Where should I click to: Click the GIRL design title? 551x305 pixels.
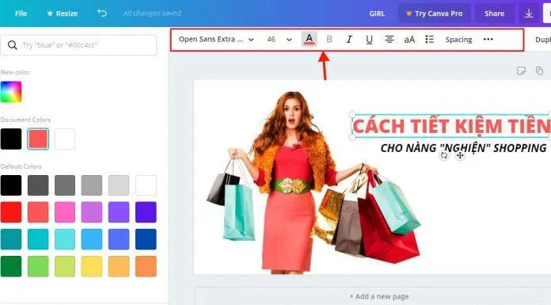(x=377, y=13)
